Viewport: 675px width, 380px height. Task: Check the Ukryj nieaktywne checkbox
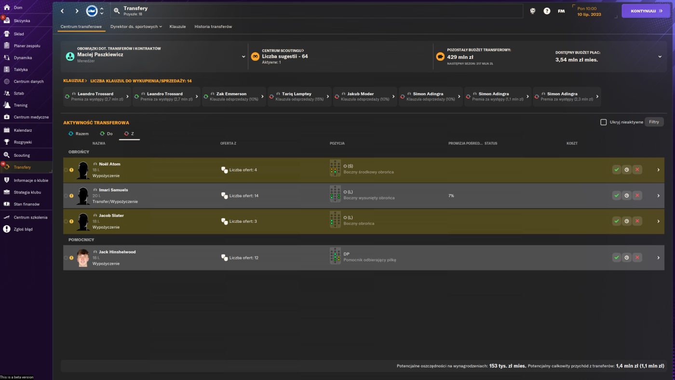[x=603, y=122]
